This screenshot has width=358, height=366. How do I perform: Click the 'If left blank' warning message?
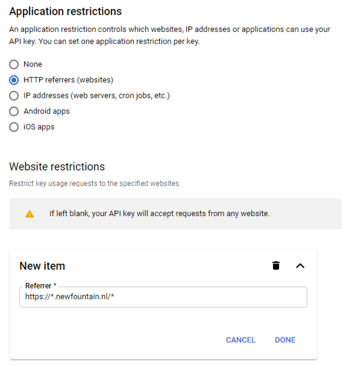click(x=159, y=213)
